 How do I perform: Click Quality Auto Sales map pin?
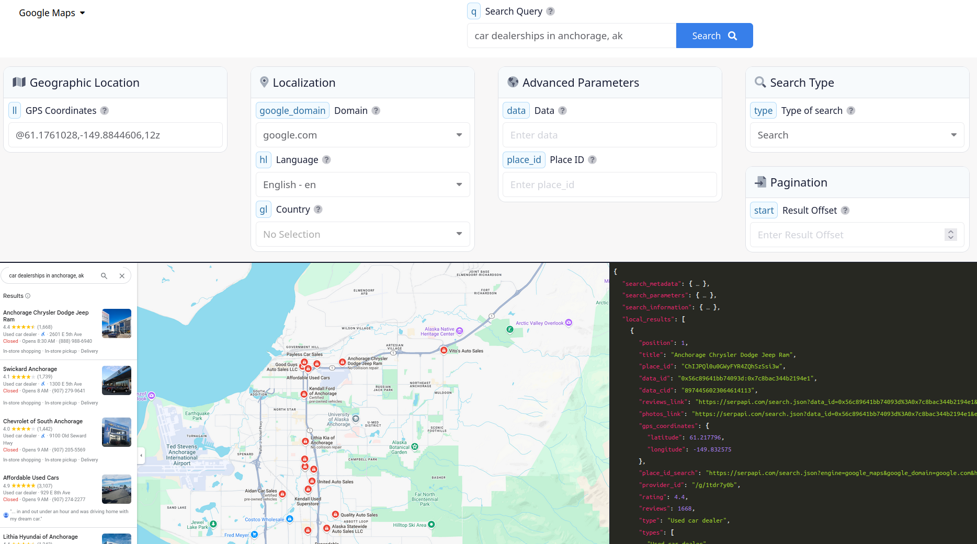336,514
